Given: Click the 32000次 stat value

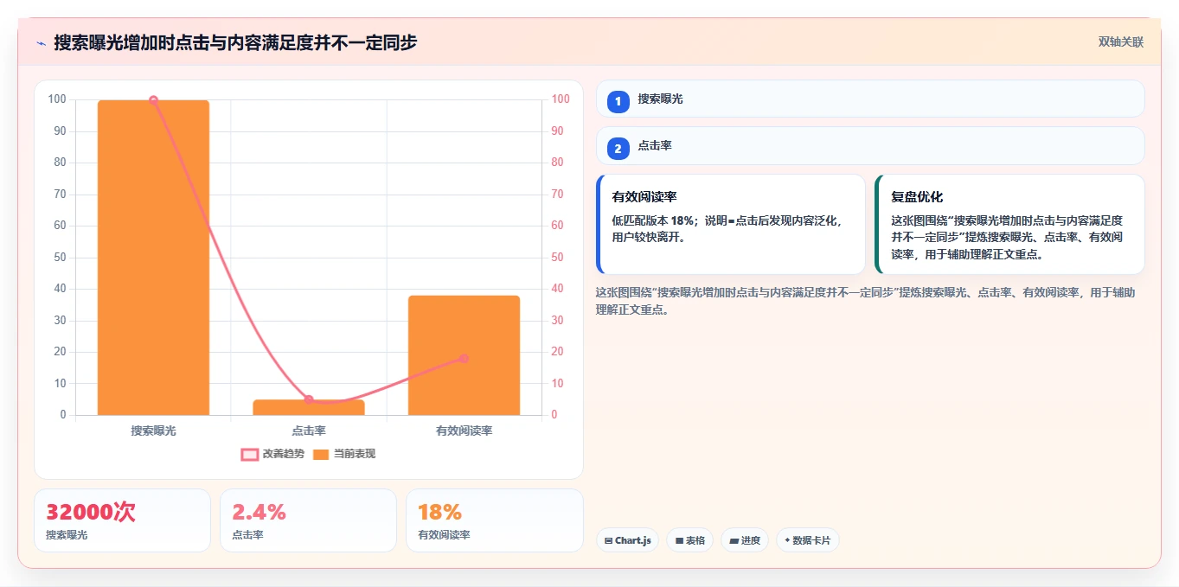Looking at the screenshot, I should 91,512.
